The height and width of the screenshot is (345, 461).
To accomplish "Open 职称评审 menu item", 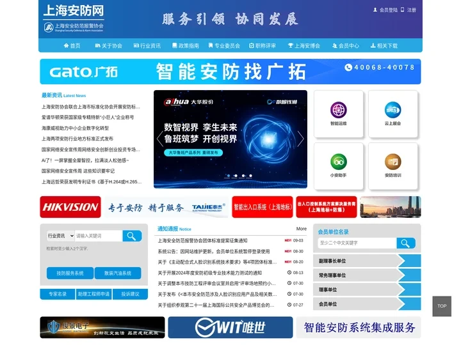I will pos(263,46).
